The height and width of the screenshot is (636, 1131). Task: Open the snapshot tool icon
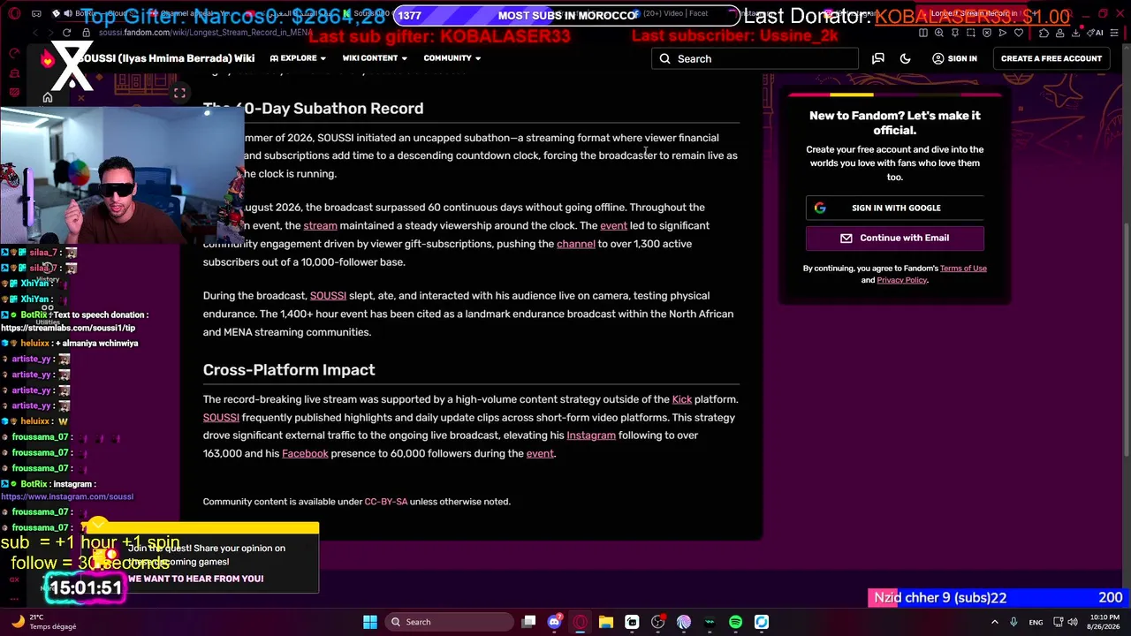[x=971, y=33]
